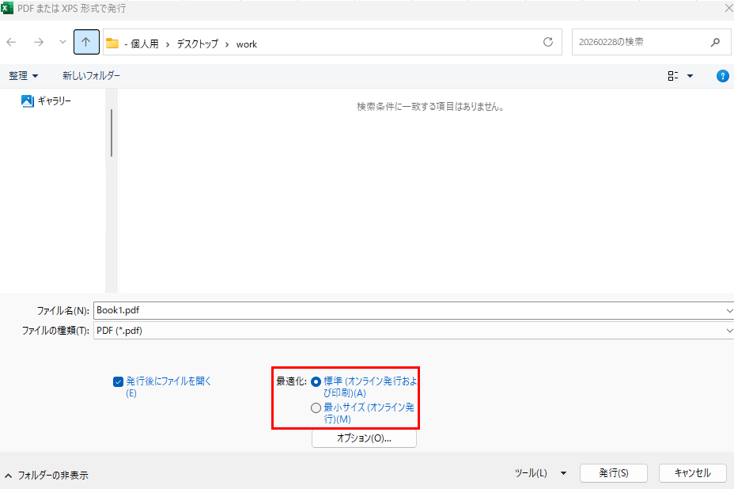The height and width of the screenshot is (489, 734).
Task: Collapse folders with フォルダーの非表示
Action: 46,476
